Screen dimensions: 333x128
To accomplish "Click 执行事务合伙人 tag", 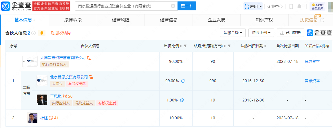I will tap(54, 65).
